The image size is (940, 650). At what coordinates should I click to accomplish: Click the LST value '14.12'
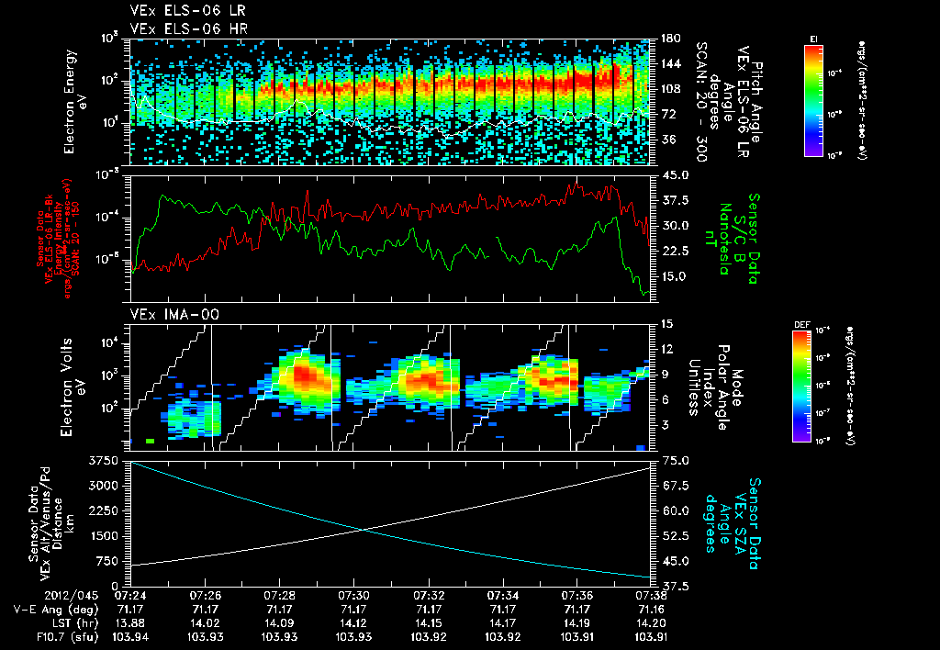353,623
